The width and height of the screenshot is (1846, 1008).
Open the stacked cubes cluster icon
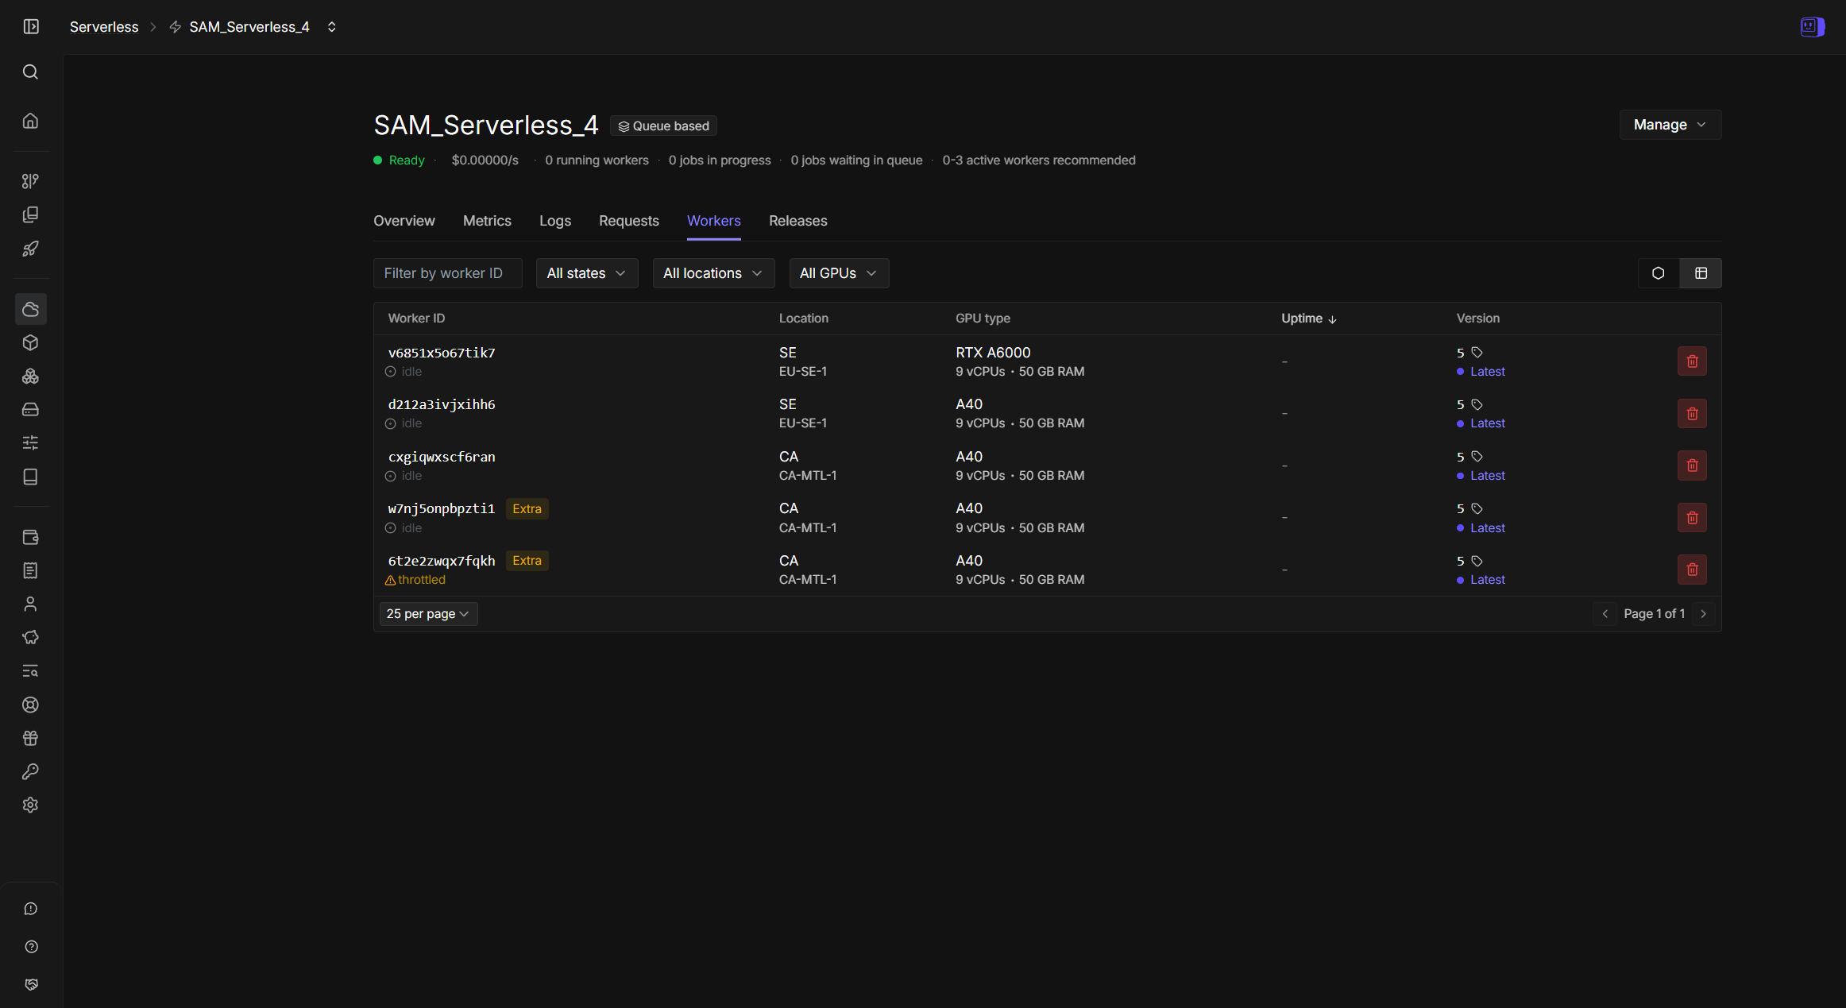click(31, 376)
